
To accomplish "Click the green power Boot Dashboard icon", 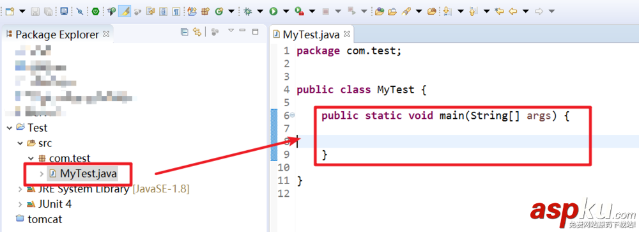I will [x=95, y=12].
